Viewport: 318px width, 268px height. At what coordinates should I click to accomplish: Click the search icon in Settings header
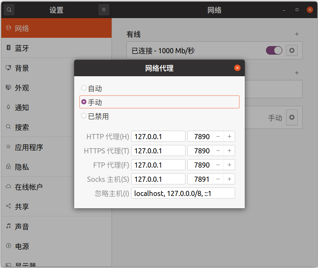[9, 10]
